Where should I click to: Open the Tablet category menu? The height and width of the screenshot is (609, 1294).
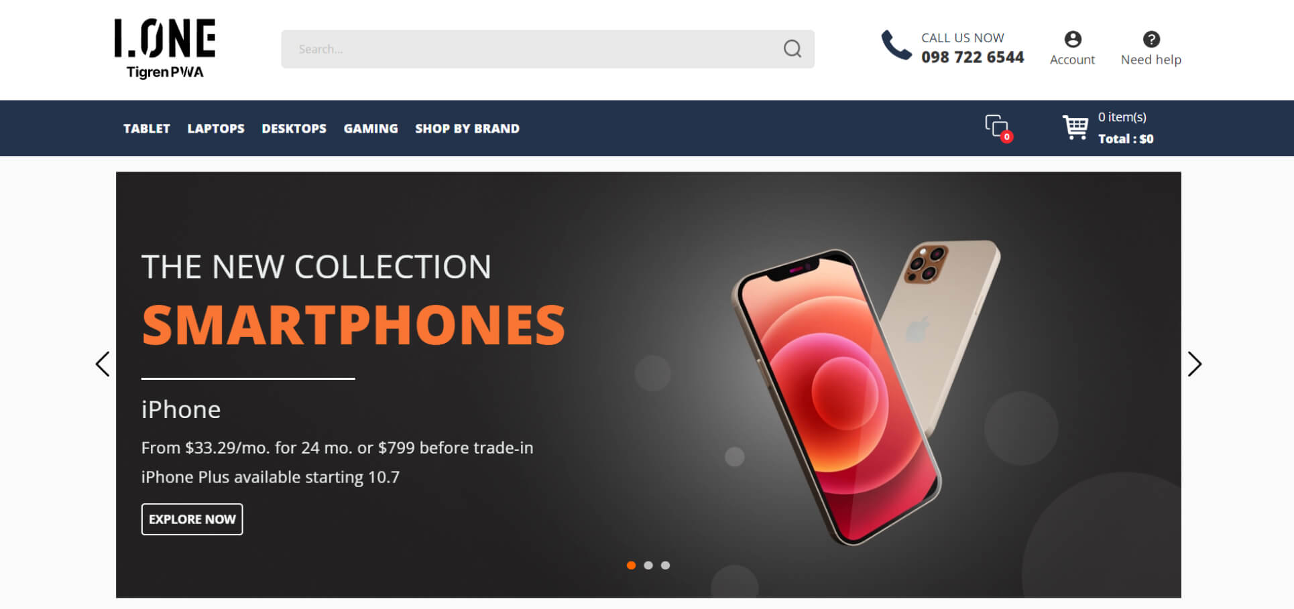point(146,129)
